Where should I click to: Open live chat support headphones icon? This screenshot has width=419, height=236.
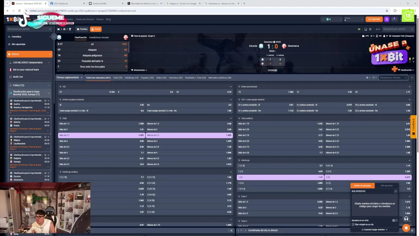tap(406, 219)
